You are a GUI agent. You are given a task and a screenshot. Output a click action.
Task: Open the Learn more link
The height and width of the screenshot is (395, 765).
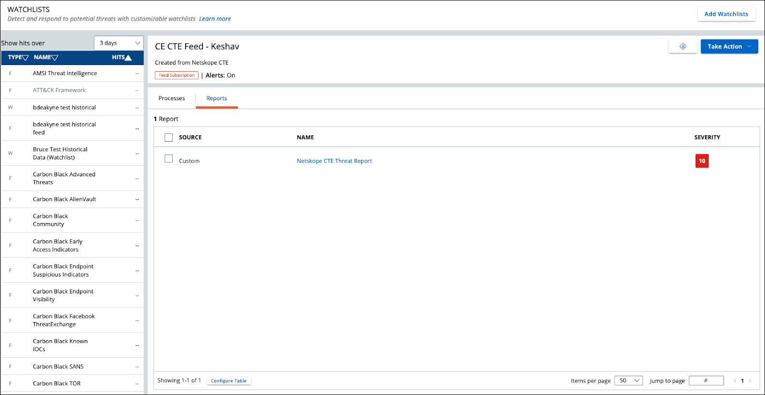click(215, 19)
